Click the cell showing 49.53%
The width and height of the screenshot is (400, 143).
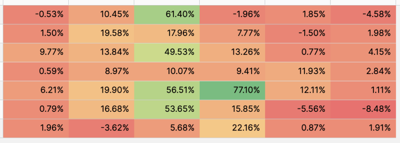tap(166, 53)
